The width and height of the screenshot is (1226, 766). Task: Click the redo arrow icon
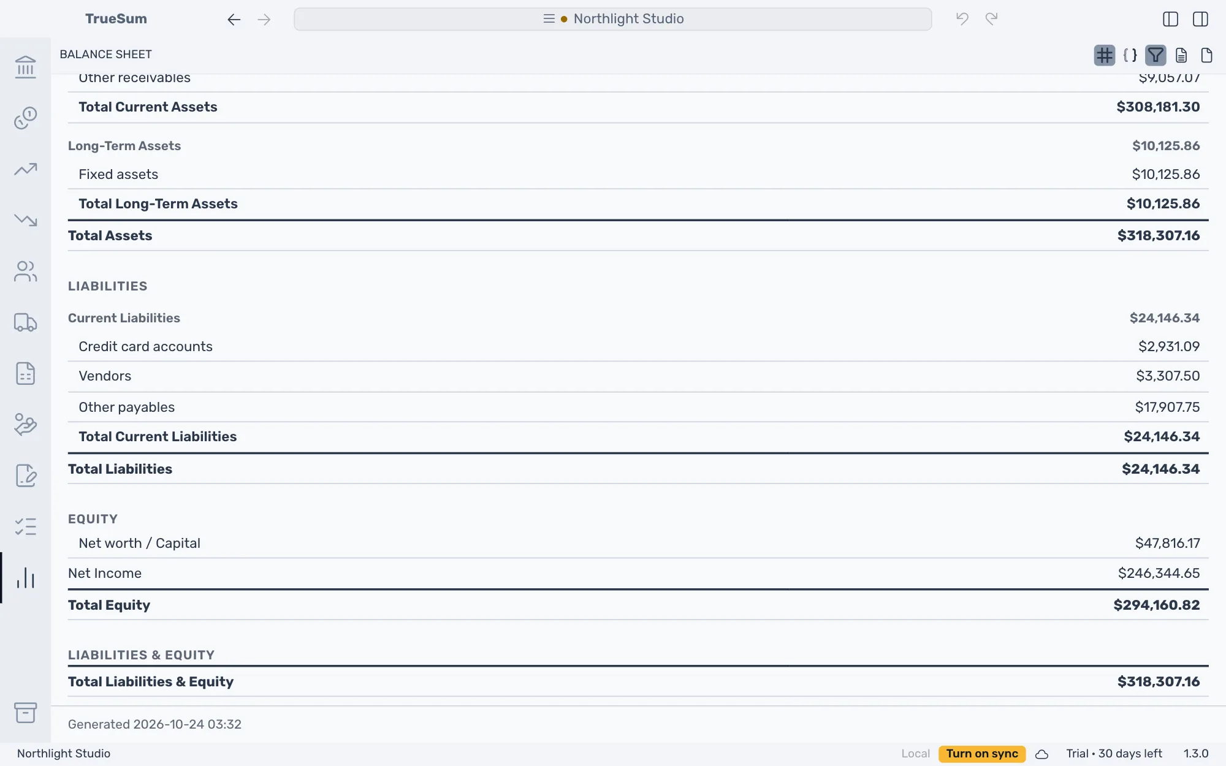[991, 19]
